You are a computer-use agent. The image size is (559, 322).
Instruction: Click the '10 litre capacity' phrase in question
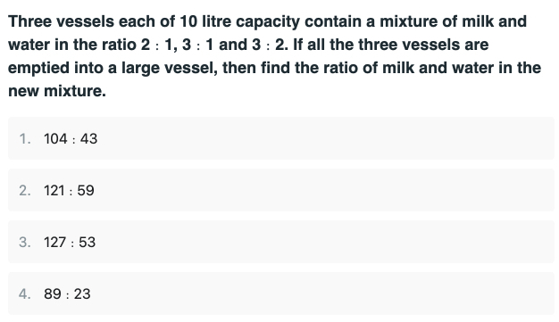tap(240, 21)
